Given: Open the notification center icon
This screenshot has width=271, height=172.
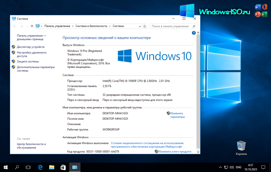Looking at the screenshot, I should [x=263, y=167].
